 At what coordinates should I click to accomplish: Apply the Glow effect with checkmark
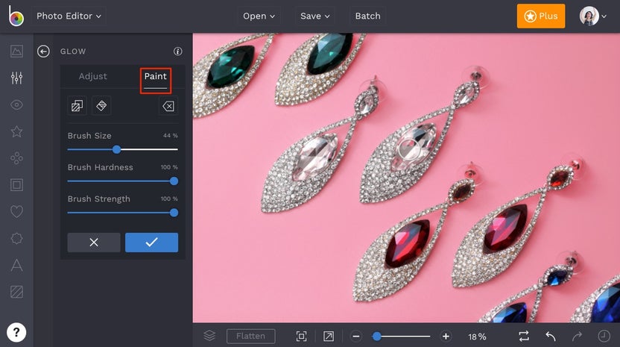pos(151,243)
